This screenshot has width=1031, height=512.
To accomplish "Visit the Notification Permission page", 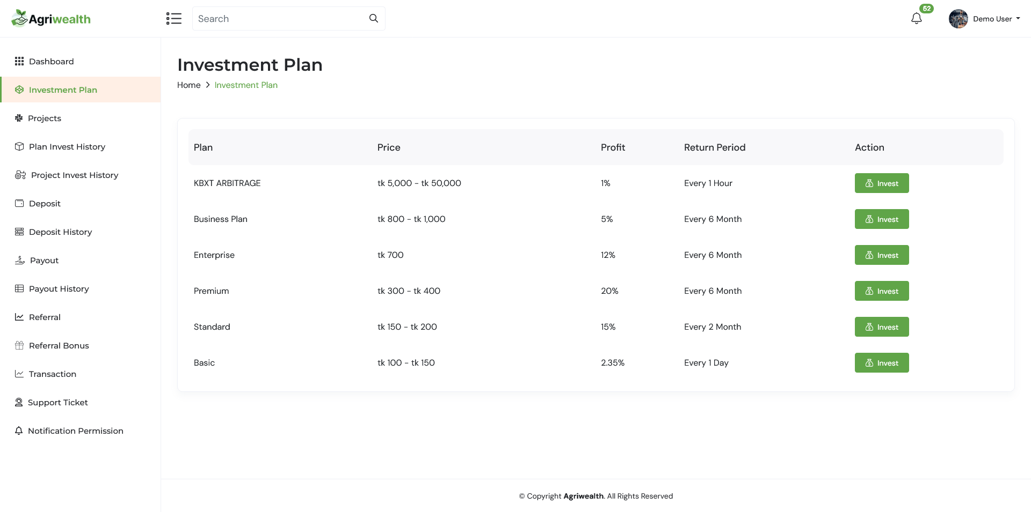I will coord(76,431).
